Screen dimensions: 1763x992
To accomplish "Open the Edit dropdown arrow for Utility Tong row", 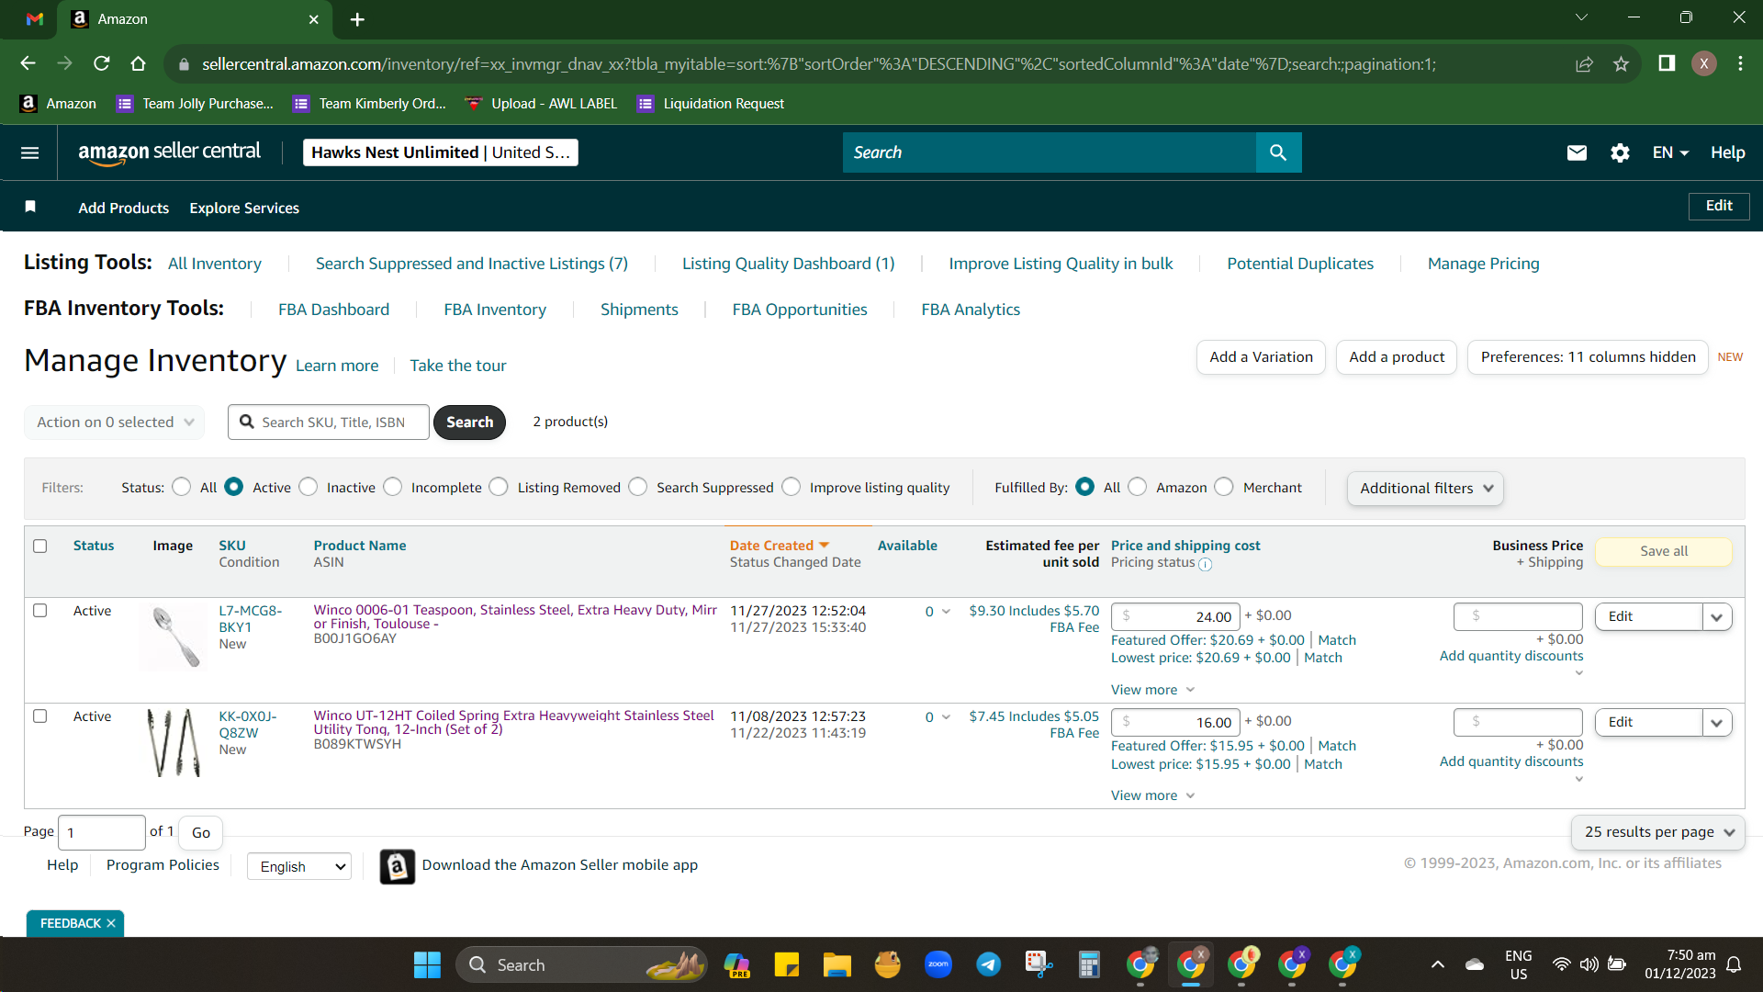I will pyautogui.click(x=1717, y=723).
